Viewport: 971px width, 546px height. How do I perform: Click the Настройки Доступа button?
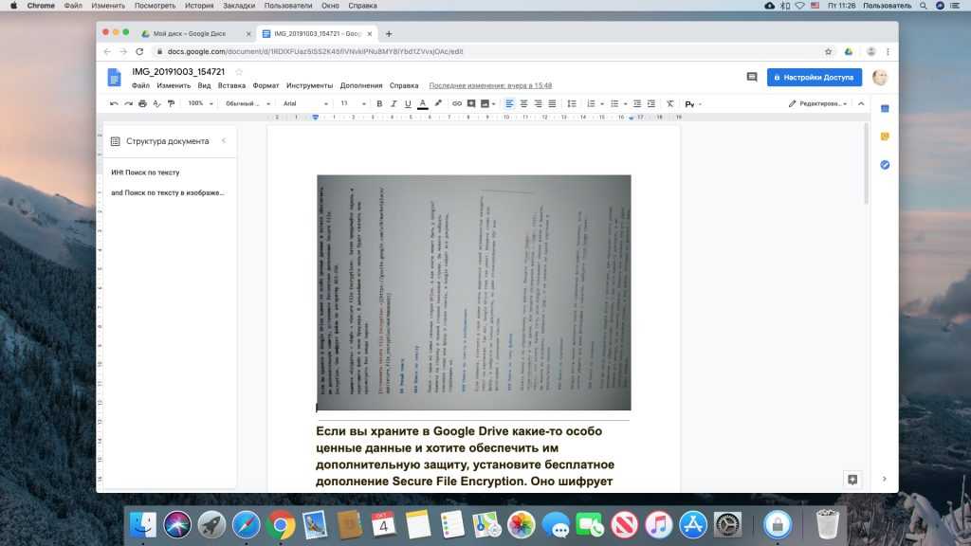(x=814, y=77)
